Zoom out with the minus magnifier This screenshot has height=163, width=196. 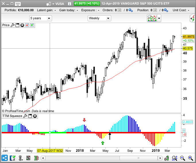pos(182,158)
